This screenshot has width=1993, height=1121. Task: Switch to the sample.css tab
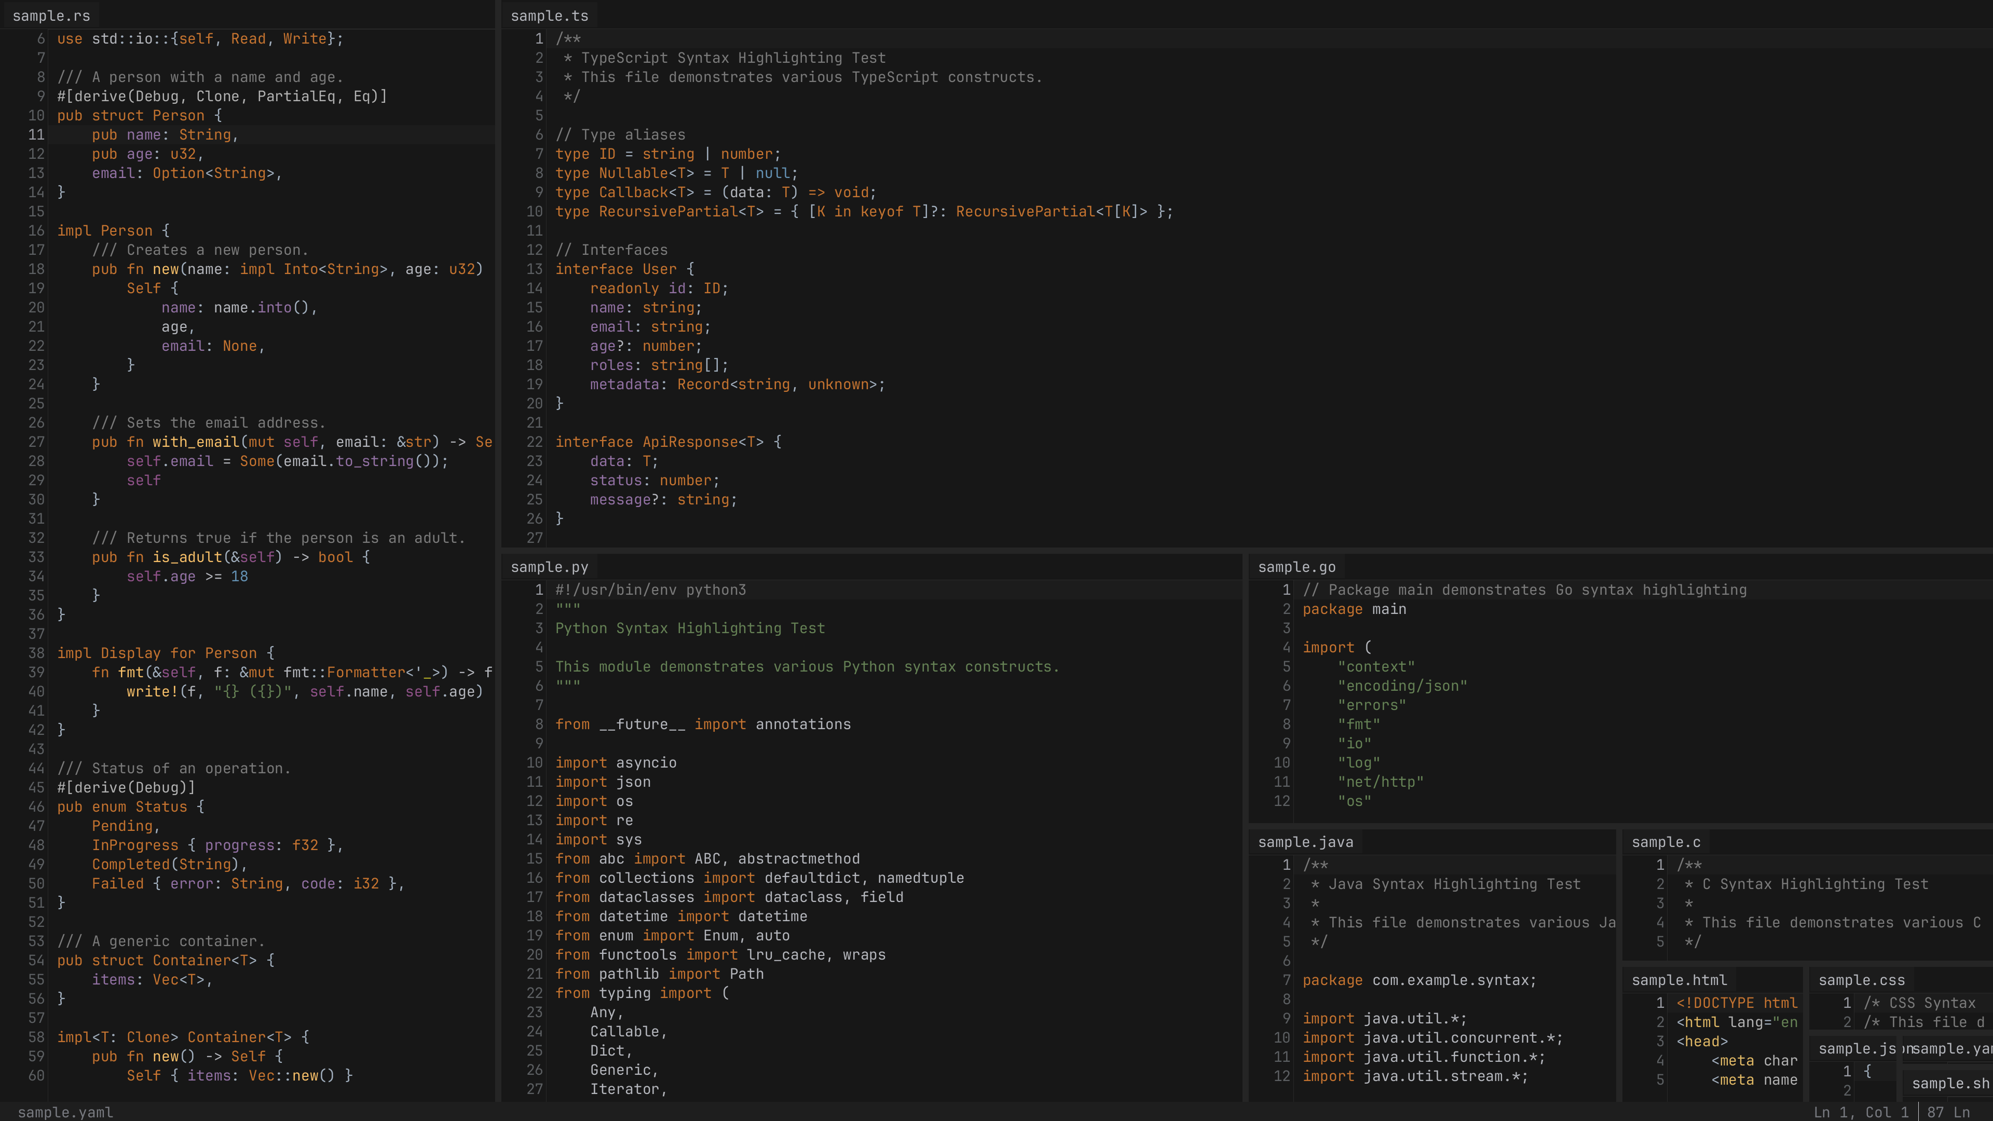click(1862, 980)
